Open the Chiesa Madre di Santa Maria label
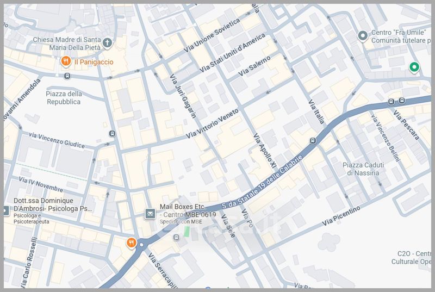 click(x=67, y=44)
